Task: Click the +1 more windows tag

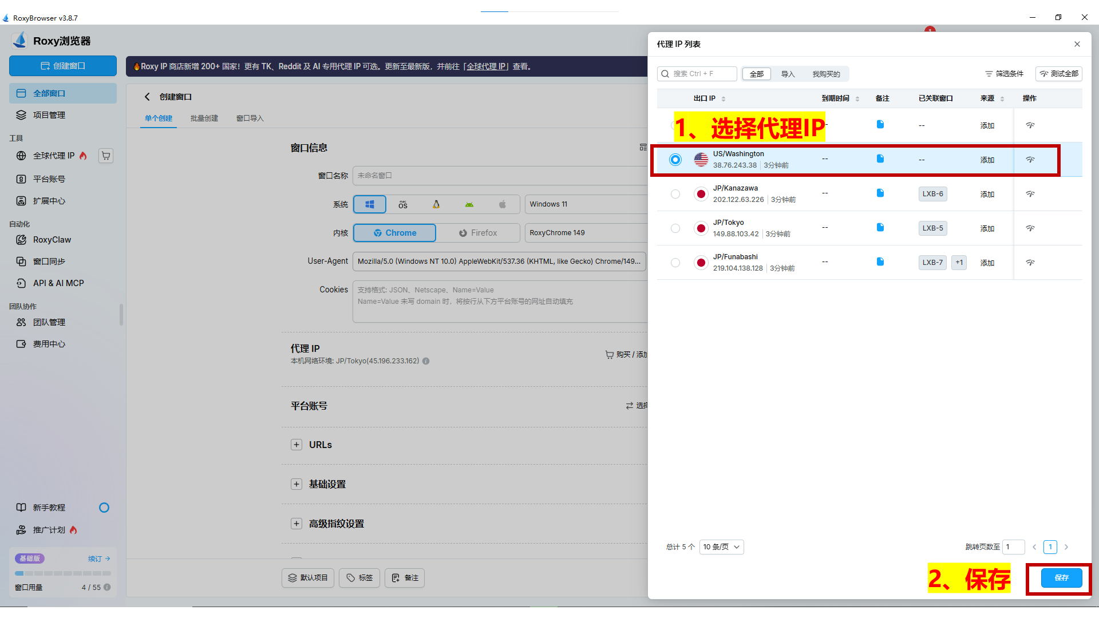Action: [959, 263]
